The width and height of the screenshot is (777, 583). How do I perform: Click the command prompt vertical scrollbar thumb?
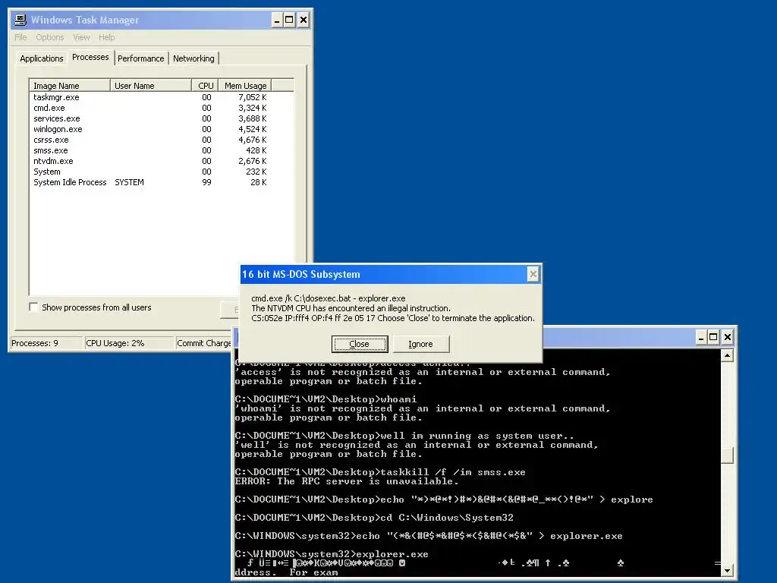pos(727,455)
